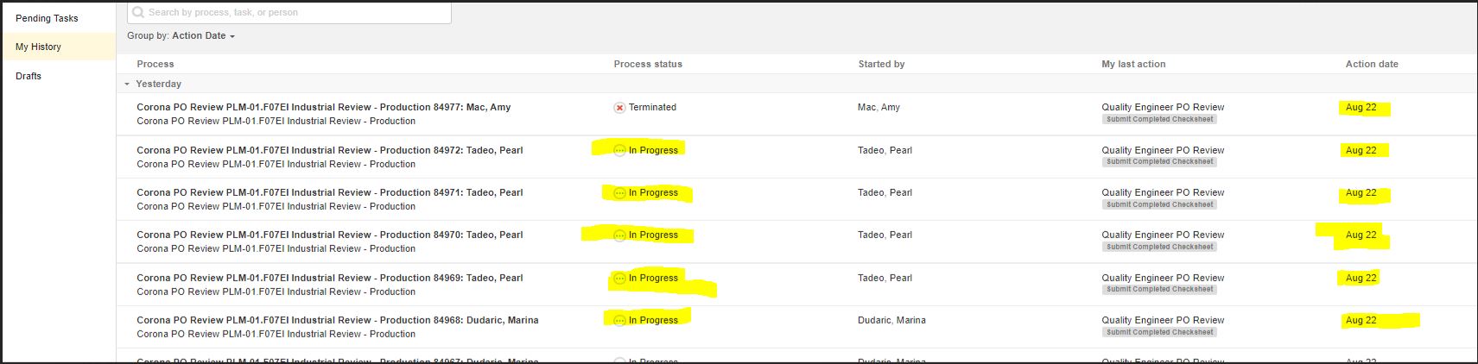This screenshot has width=1478, height=364.
Task: Go to the Drafts section
Action: coord(29,76)
